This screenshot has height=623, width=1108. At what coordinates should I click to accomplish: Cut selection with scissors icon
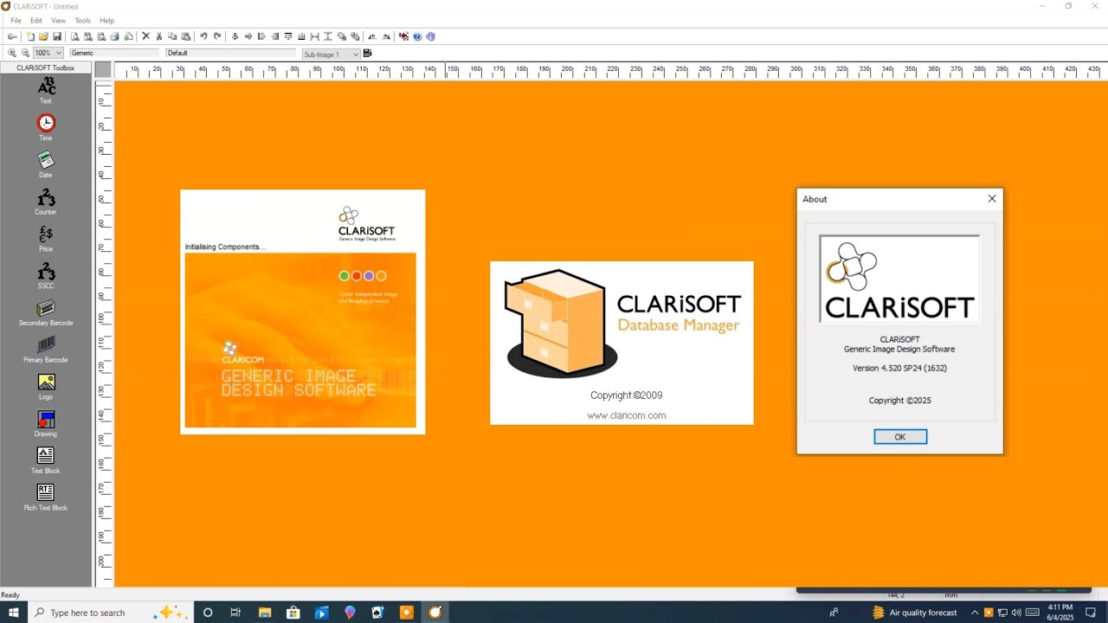[159, 36]
